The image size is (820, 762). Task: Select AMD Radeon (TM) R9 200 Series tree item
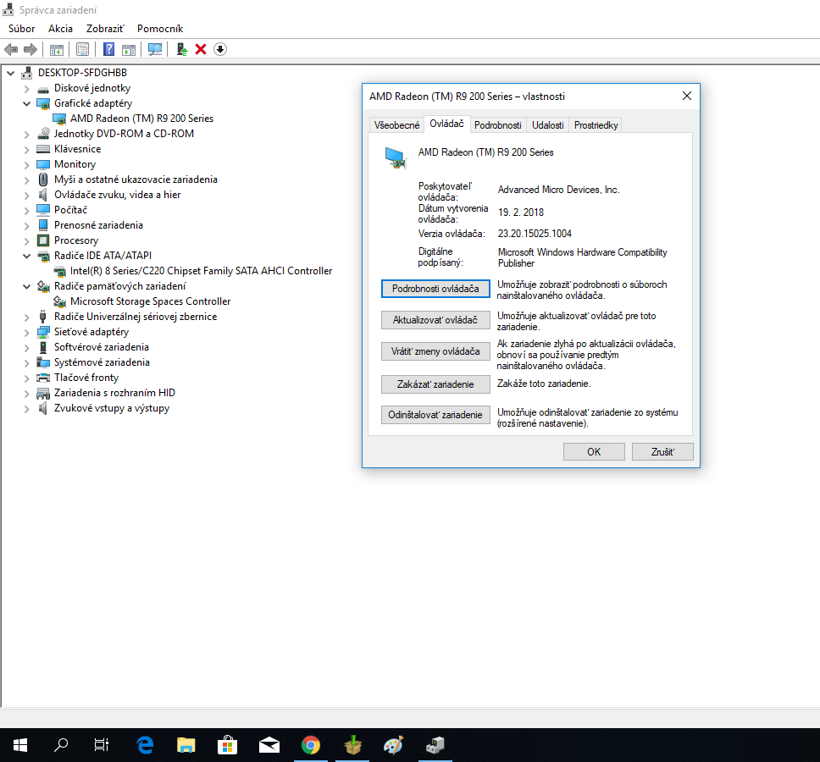pos(141,119)
